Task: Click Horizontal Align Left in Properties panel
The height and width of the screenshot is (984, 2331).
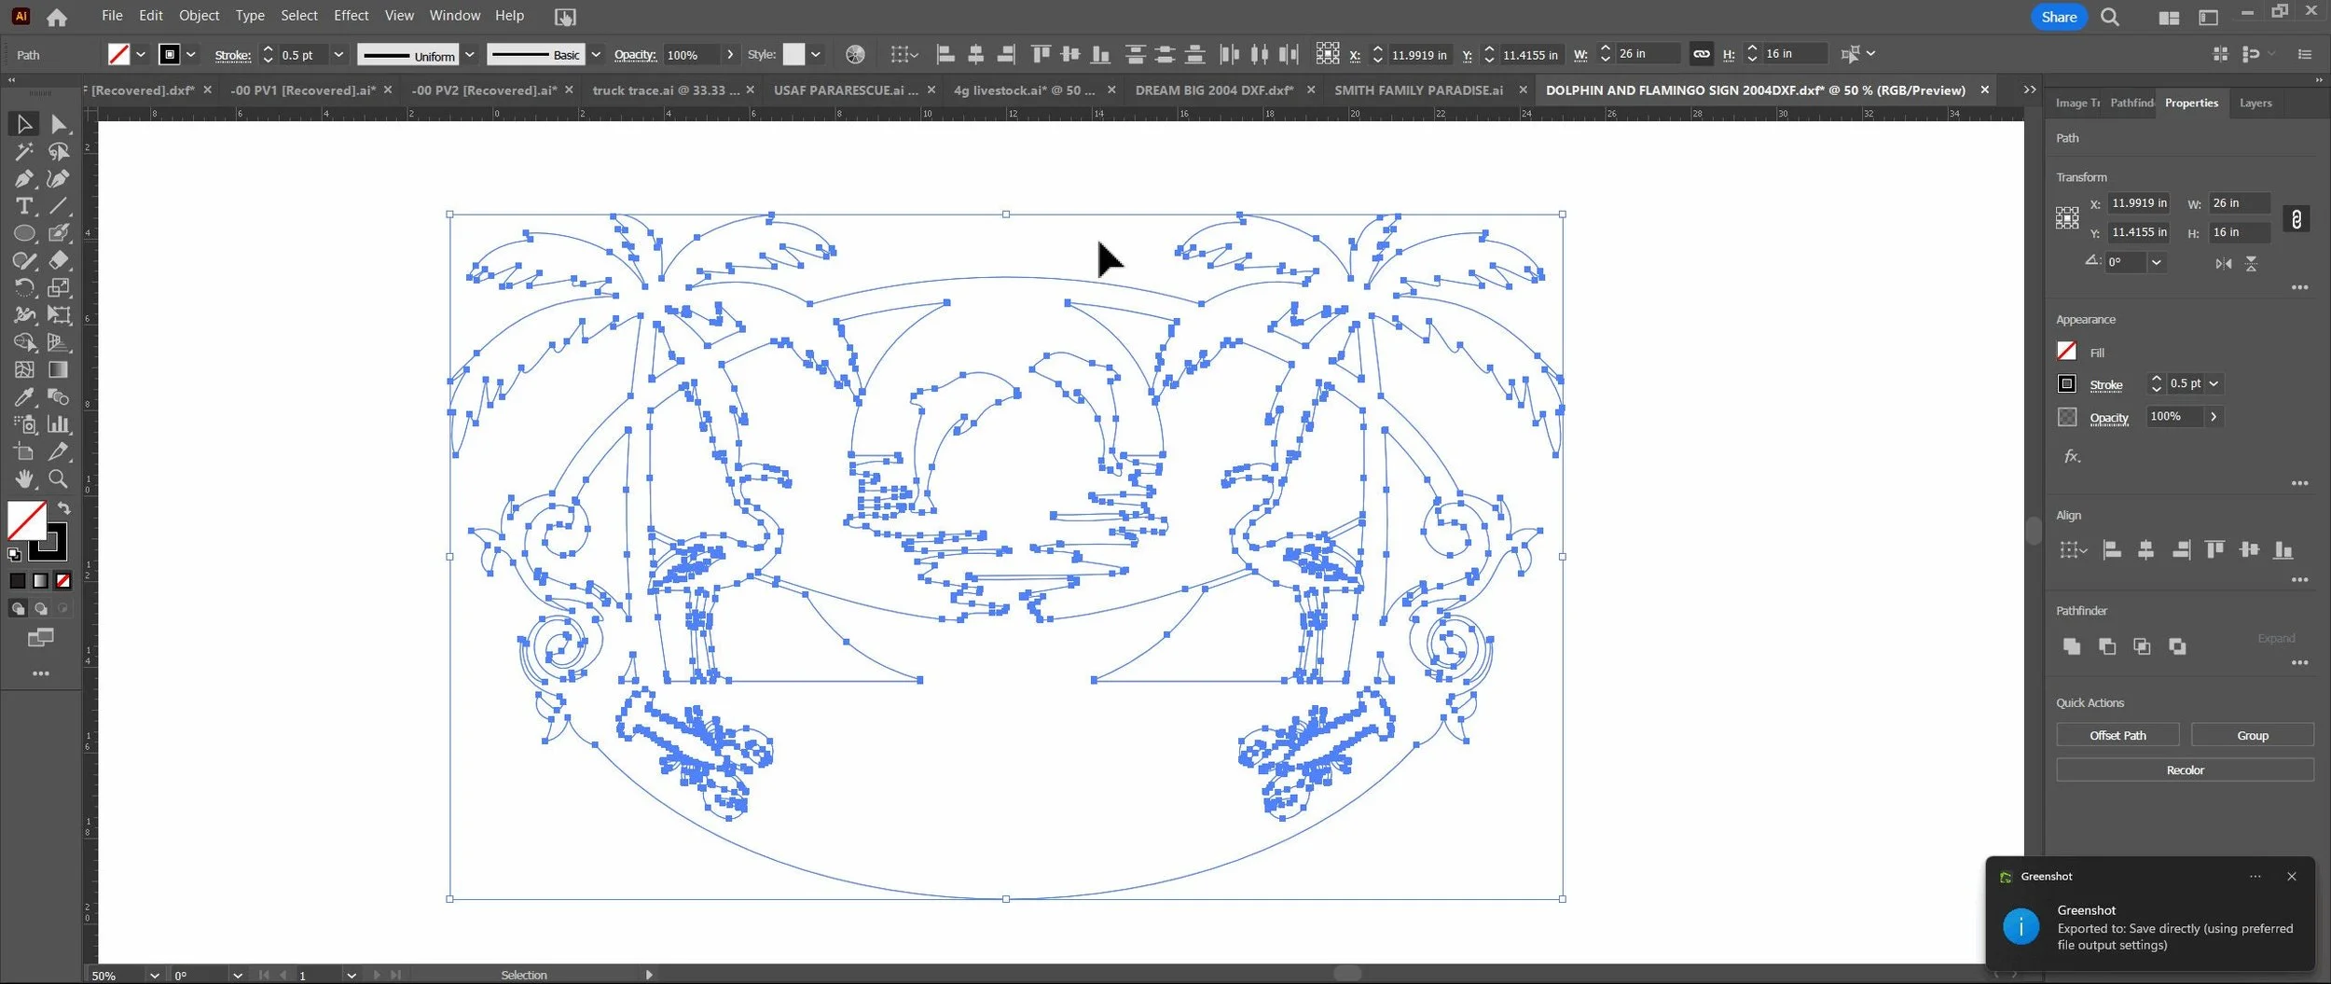Action: (x=2112, y=550)
